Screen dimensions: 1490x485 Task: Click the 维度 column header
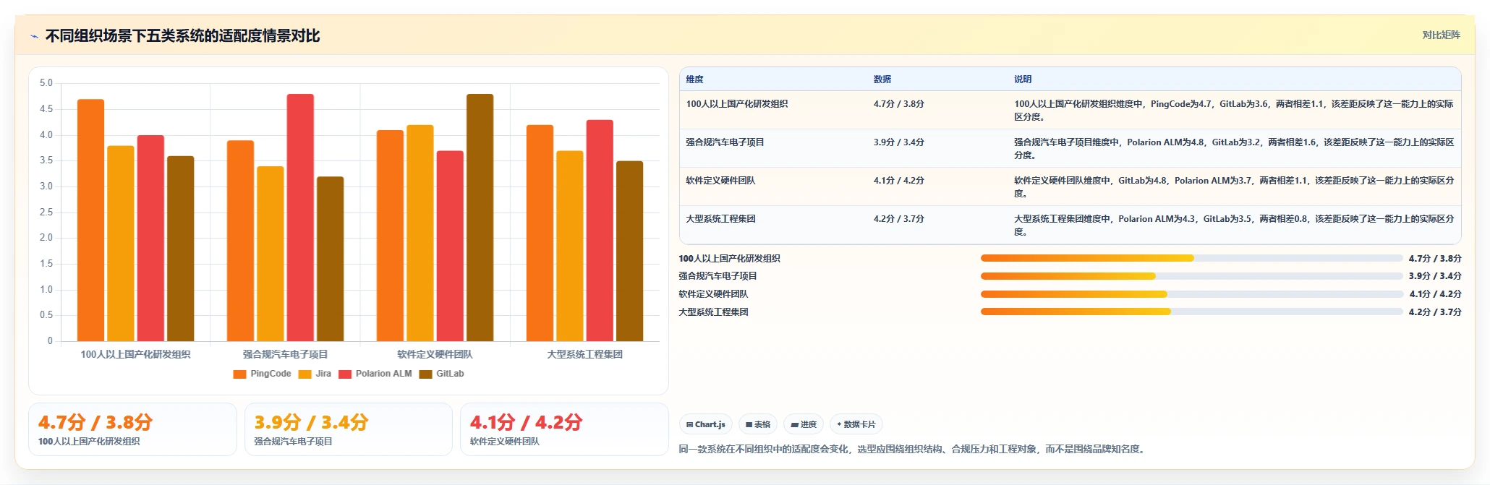click(694, 80)
